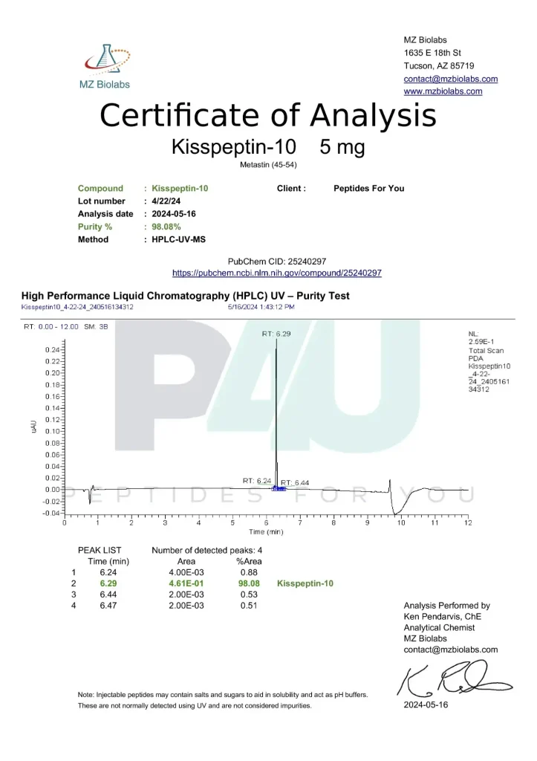Click the "RT: 6.29" main peak label
This screenshot has height=761, width=537.
coord(276,334)
